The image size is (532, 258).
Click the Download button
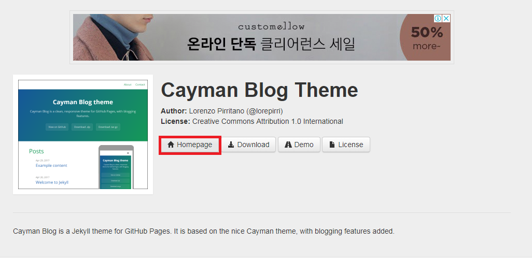pos(248,145)
